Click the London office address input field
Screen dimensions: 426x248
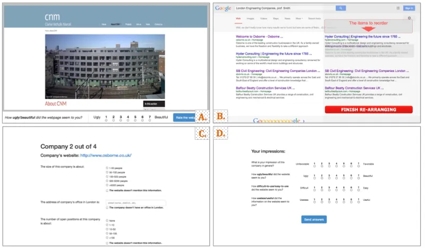[136, 203]
